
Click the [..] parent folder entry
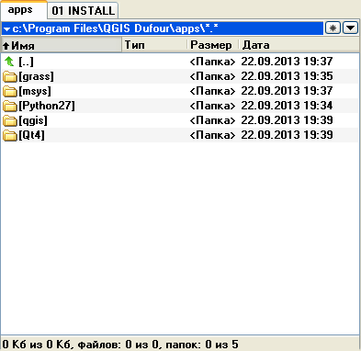[x=26, y=62]
